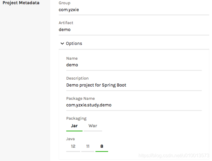Screen dimensions: 212x161
Task: Click the Group field containing com.yzxie
Action: [x=134, y=10]
